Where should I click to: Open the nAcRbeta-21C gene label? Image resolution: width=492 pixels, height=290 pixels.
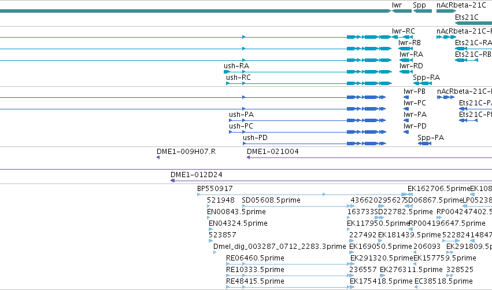pyautogui.click(x=461, y=5)
